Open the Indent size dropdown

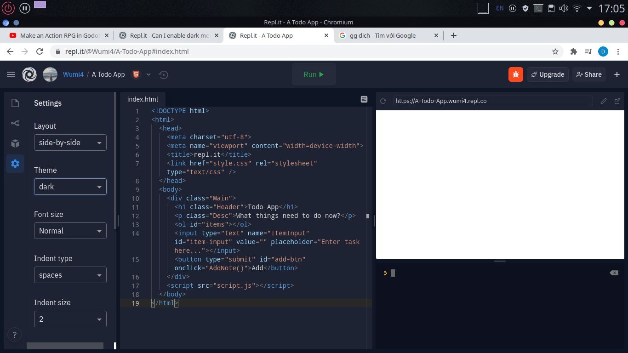point(70,319)
